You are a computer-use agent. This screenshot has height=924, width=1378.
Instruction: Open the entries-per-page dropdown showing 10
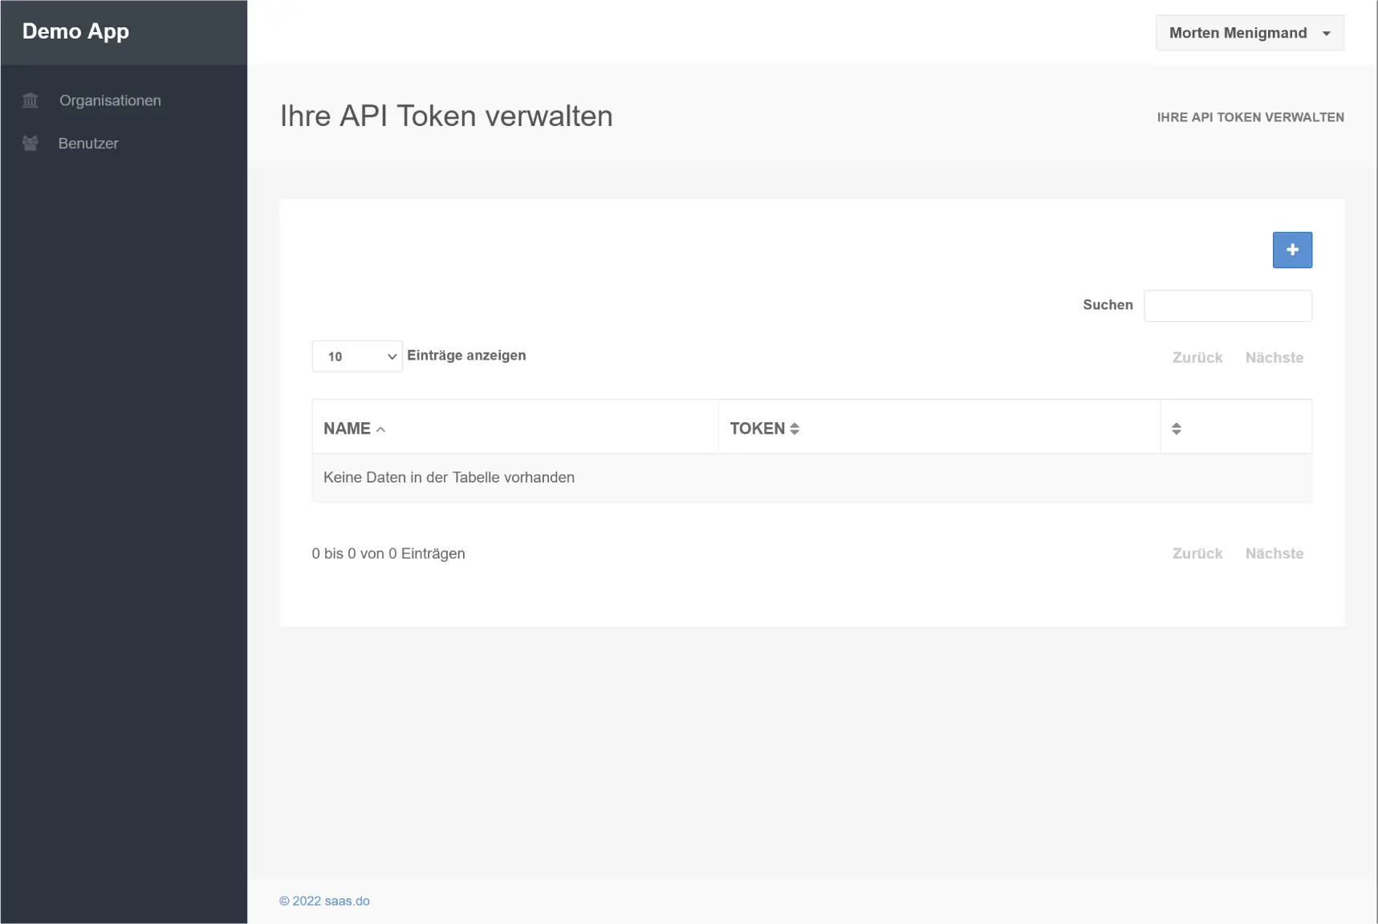click(357, 356)
